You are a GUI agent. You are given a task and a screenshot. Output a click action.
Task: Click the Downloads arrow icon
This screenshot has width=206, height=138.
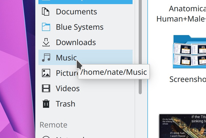tap(46, 42)
